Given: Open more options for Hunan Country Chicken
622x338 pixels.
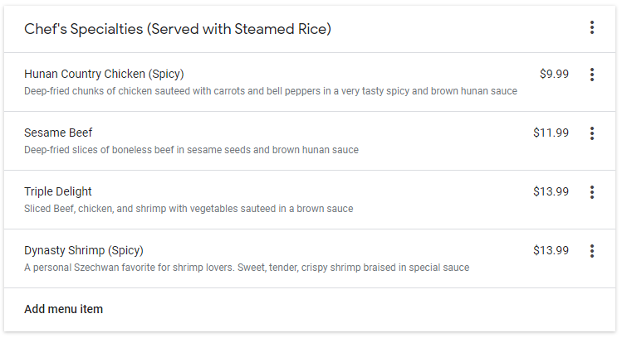Looking at the screenshot, I should [592, 75].
